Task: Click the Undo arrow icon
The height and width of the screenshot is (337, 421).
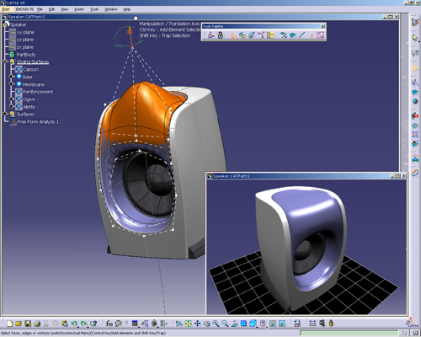Action: coord(74,324)
